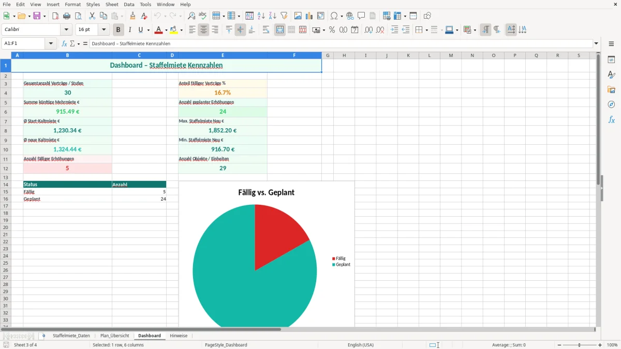Click the Print Preview icon
The width and height of the screenshot is (621, 349).
(x=78, y=16)
